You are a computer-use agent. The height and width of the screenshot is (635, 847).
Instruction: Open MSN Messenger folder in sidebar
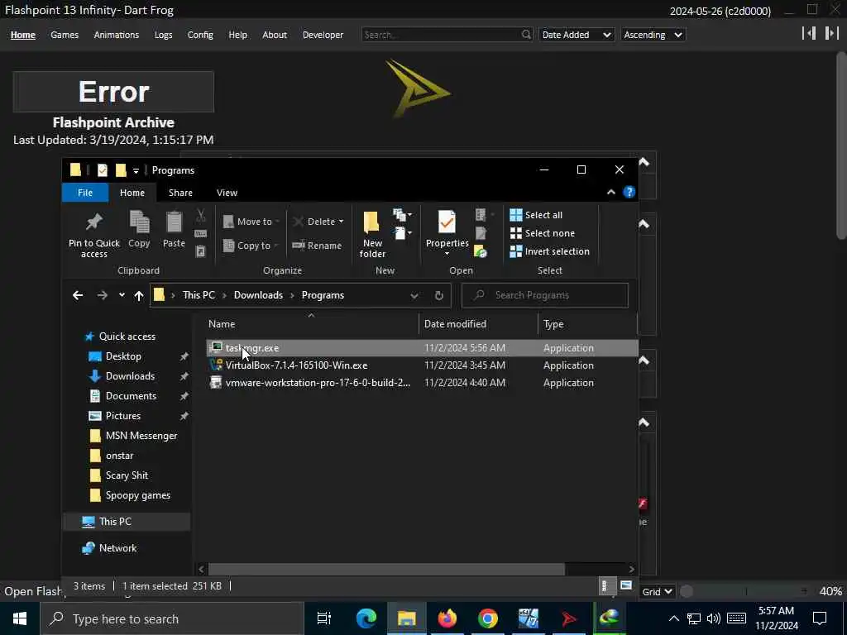pos(141,436)
